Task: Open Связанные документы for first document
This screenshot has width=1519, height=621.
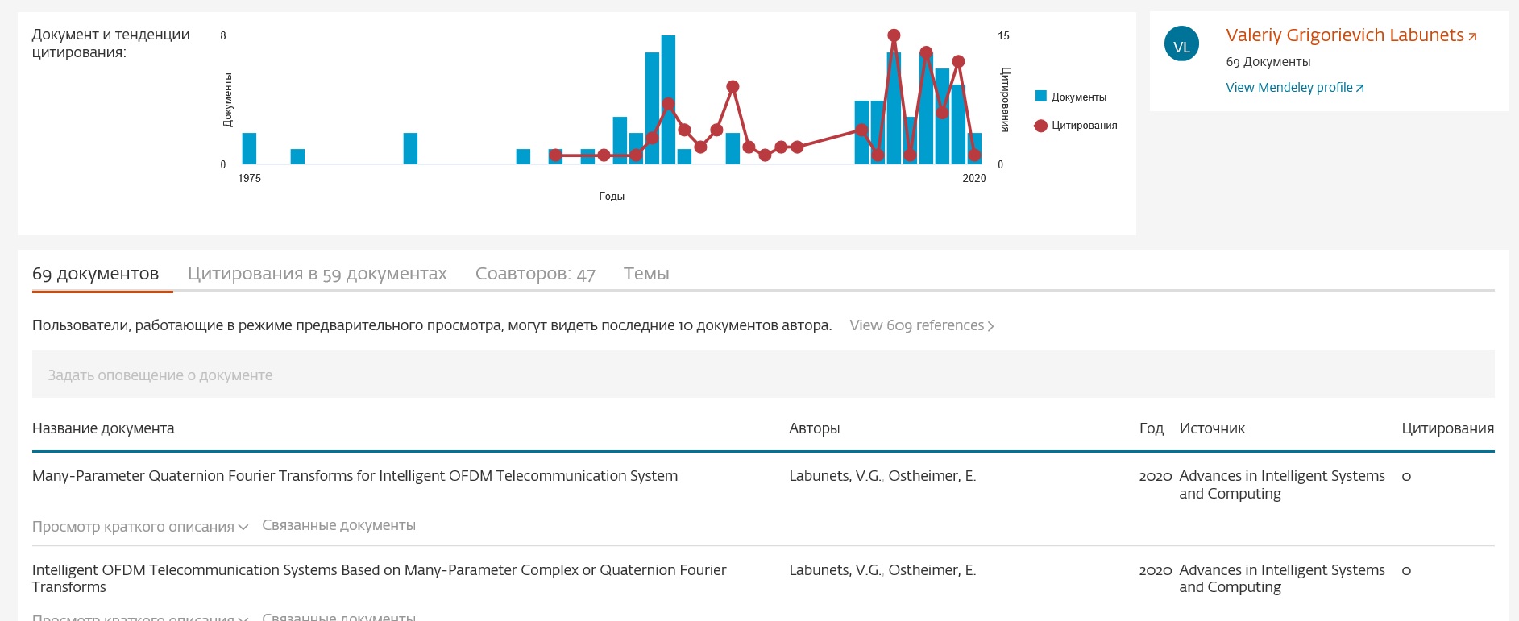Action: [338, 525]
